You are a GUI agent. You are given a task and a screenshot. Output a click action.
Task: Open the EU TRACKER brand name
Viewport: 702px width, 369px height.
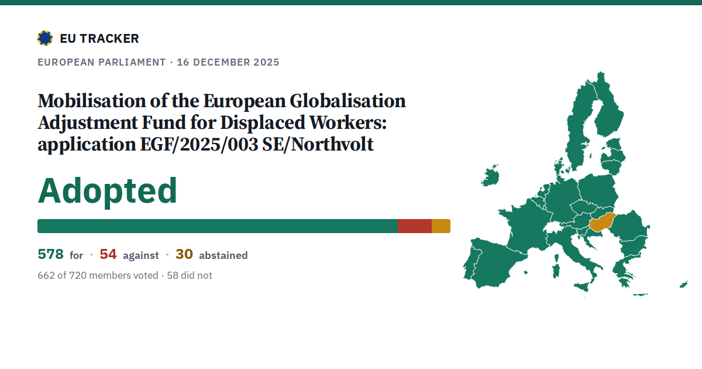click(x=99, y=39)
